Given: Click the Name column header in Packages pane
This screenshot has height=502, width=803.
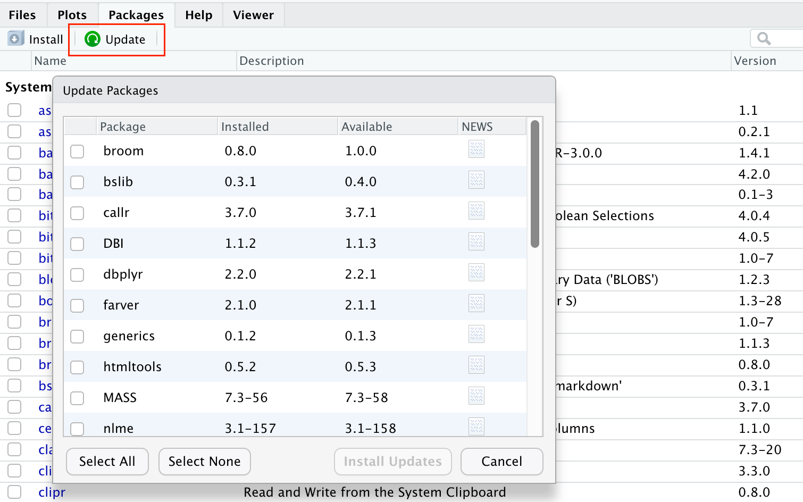Looking at the screenshot, I should (x=134, y=61).
